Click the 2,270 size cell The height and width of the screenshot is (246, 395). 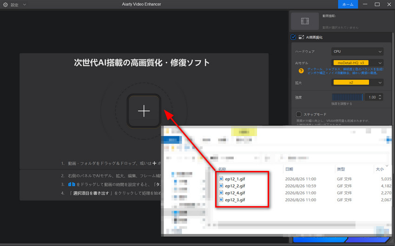[386, 193]
